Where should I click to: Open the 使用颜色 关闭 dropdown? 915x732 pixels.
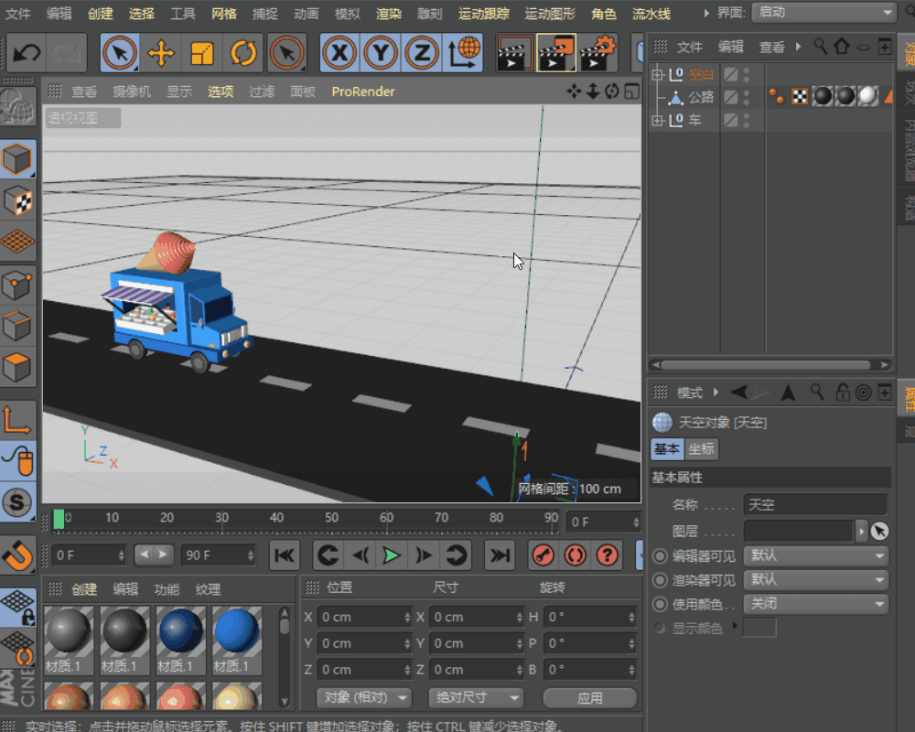tap(815, 605)
